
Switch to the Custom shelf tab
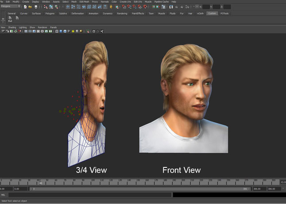point(213,13)
